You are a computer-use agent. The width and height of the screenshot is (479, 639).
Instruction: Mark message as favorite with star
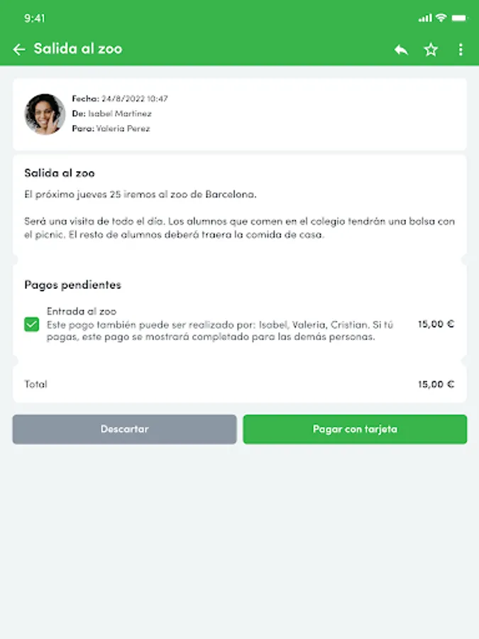[x=431, y=50]
